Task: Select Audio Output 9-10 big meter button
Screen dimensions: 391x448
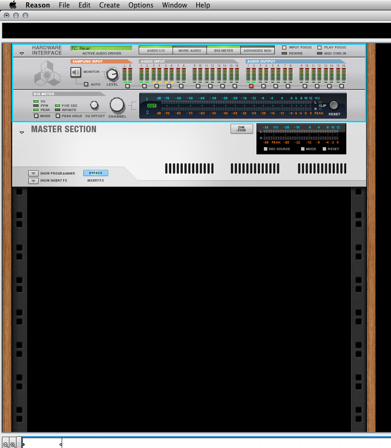Action: (x=305, y=86)
